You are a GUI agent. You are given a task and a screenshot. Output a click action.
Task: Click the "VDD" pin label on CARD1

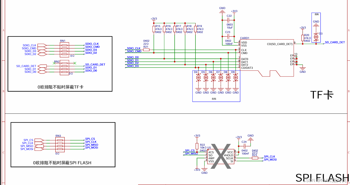point(244,42)
